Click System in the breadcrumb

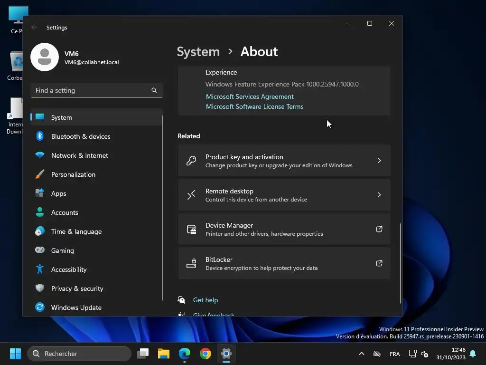198,51
